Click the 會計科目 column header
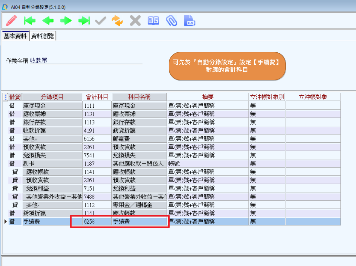The height and width of the screenshot is (266, 356). coord(97,97)
